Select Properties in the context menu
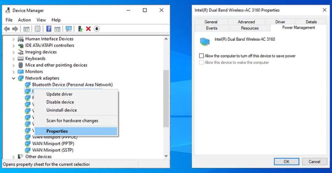 (76, 131)
